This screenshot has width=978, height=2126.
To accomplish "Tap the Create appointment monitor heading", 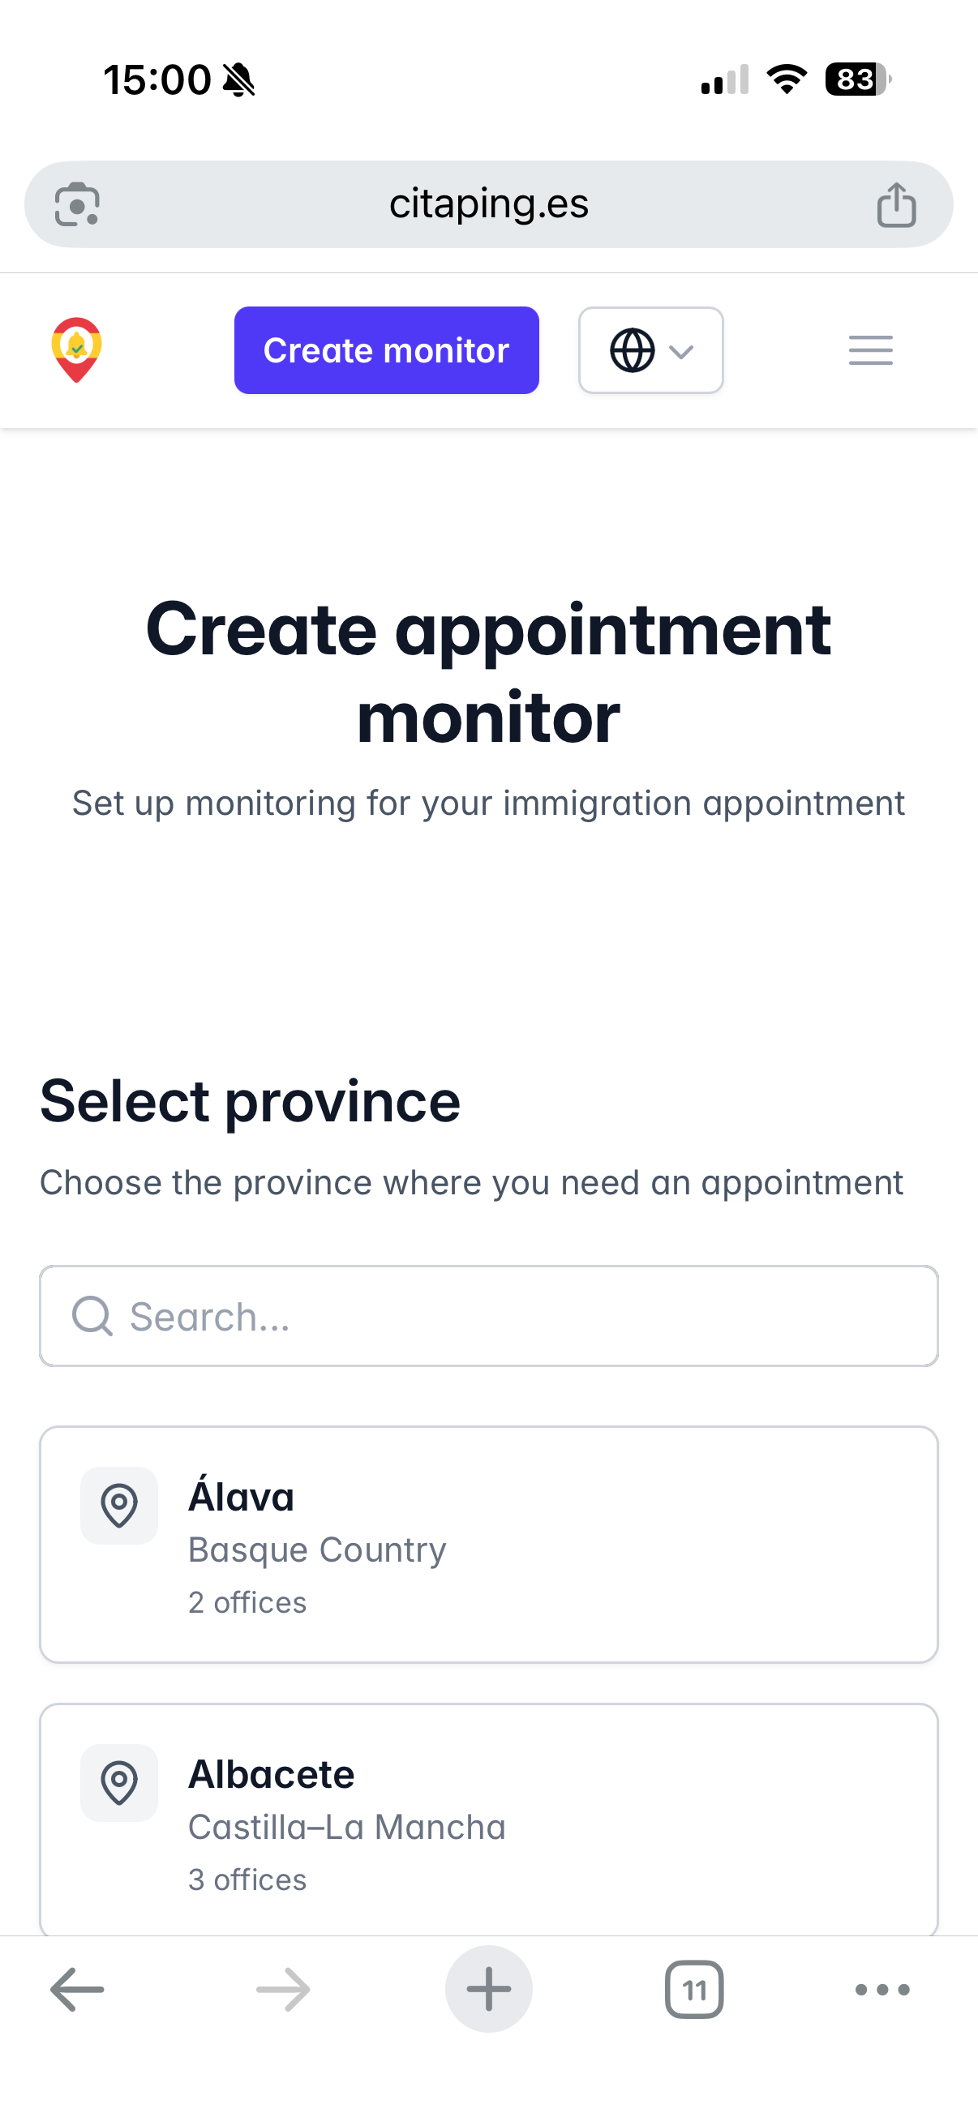I will click(488, 672).
